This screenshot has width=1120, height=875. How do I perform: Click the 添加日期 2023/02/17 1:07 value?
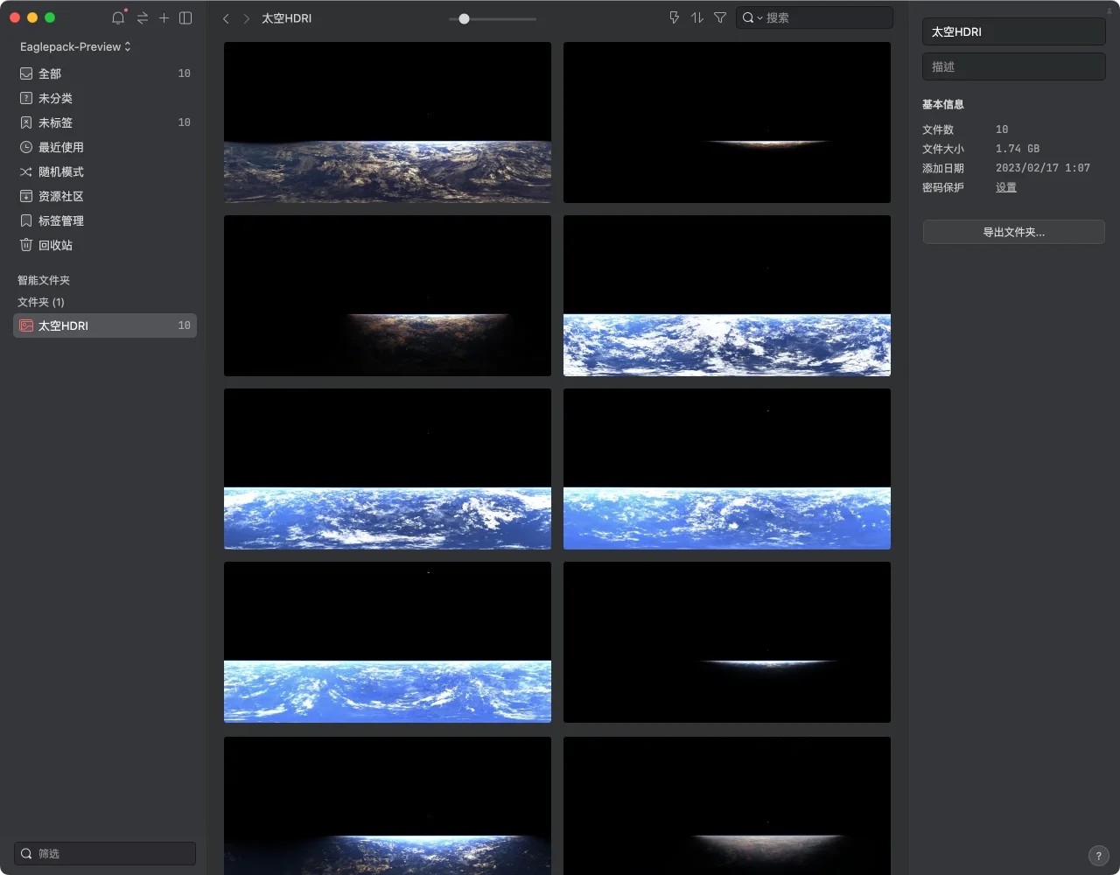(x=1043, y=168)
